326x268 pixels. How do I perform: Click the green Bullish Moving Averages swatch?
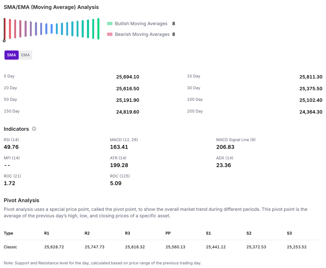pyautogui.click(x=110, y=23)
